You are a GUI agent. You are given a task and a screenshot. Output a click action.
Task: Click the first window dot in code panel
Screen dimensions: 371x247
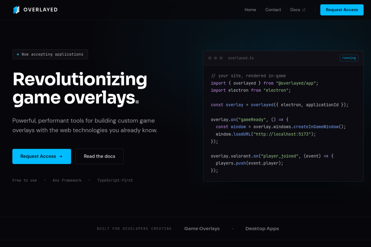pos(210,58)
